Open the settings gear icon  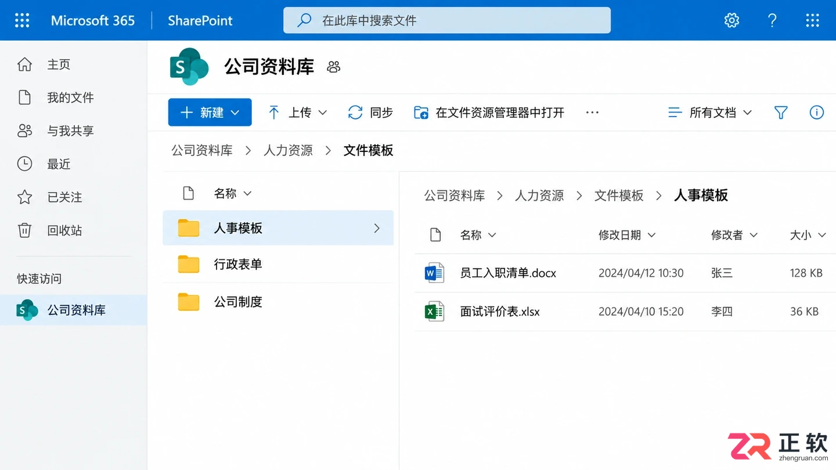coord(732,20)
